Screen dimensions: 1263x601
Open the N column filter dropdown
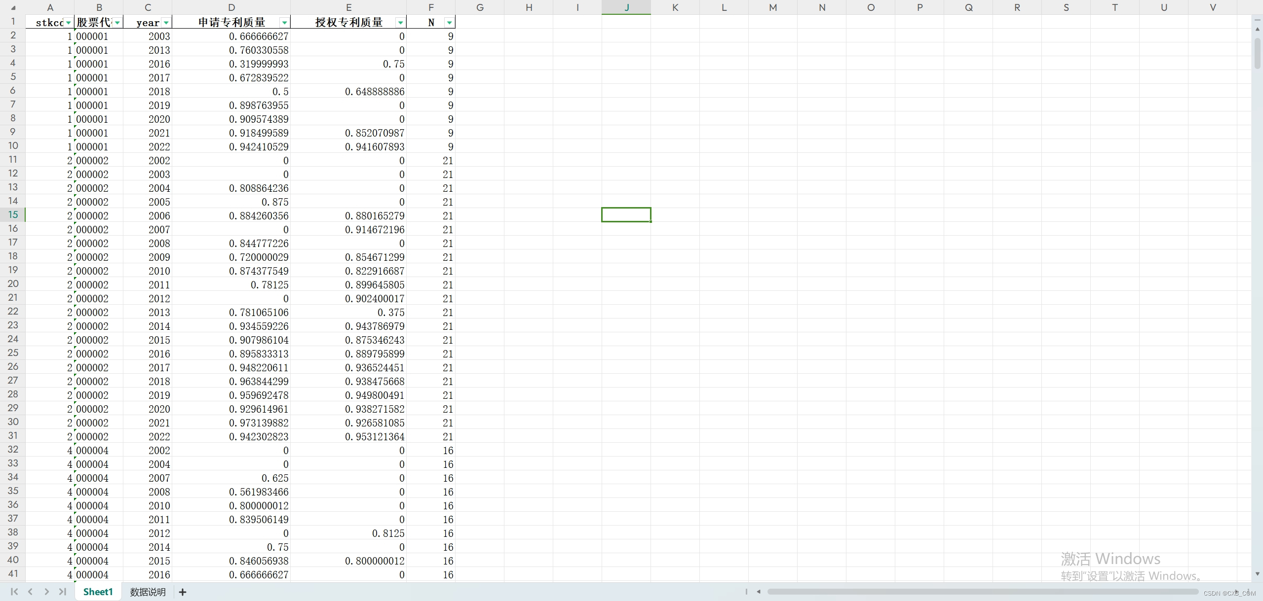[x=449, y=23]
